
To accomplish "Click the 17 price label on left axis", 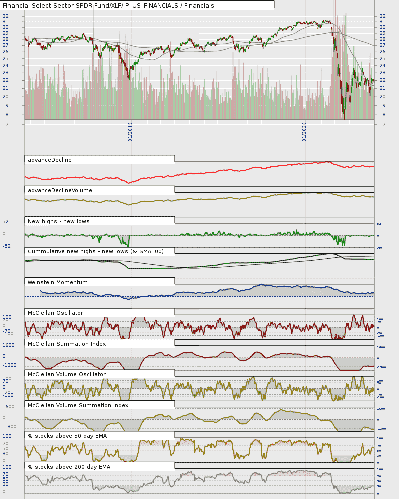I will pos(5,124).
